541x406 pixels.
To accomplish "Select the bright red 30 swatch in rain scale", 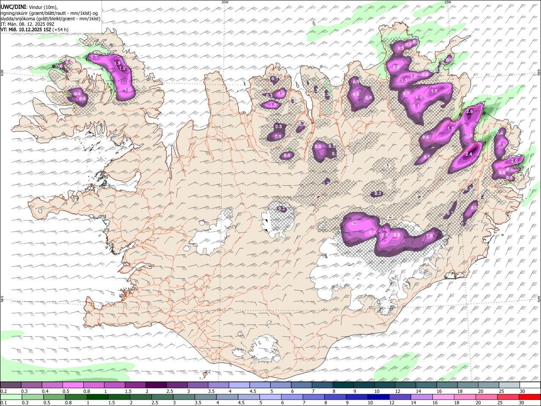I will coord(530,397).
